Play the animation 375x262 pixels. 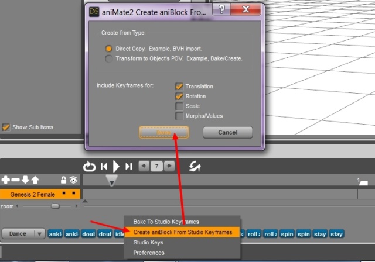click(116, 166)
